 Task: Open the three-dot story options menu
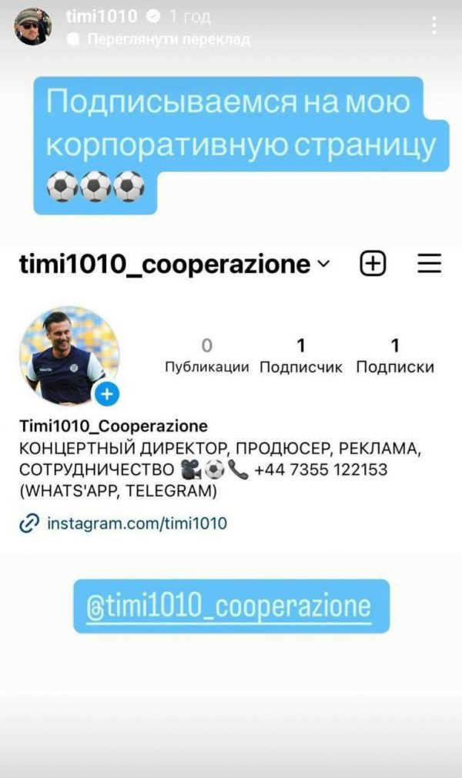tap(434, 25)
